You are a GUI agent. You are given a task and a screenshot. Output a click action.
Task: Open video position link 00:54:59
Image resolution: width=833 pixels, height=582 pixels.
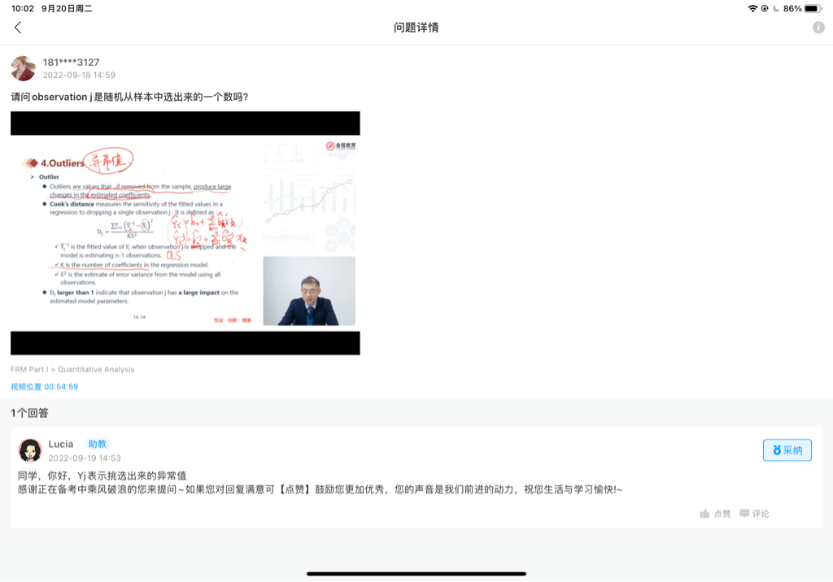pos(44,387)
